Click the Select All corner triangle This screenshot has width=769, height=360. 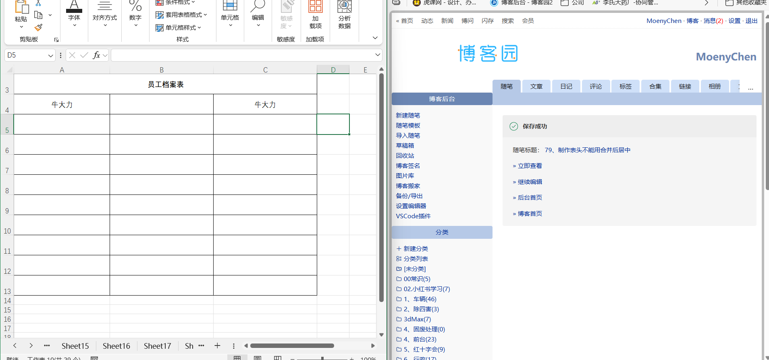click(9, 70)
